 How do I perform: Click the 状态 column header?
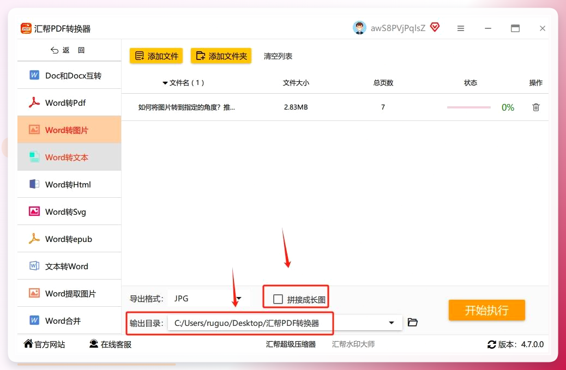click(471, 83)
